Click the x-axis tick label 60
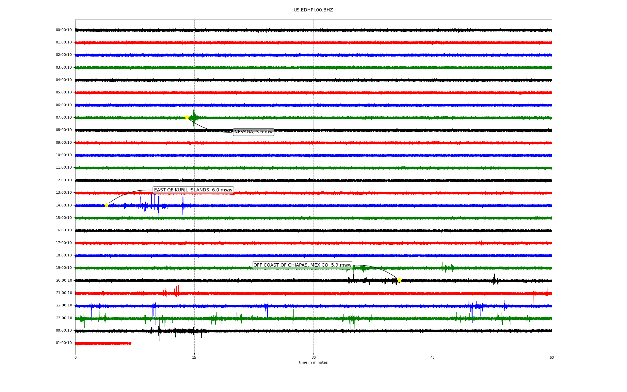627x392 pixels. pos(552,358)
